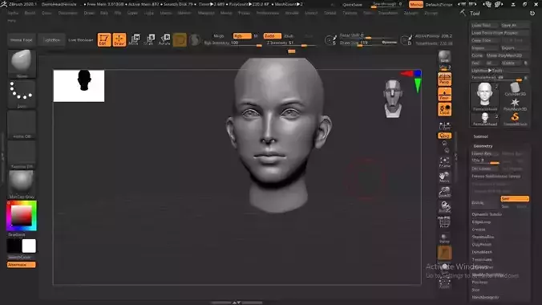Open the Zplugin menu
The height and width of the screenshot is (305, 542).
pos(411,13)
